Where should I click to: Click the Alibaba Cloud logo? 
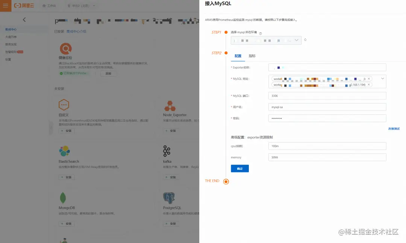click(24, 5)
